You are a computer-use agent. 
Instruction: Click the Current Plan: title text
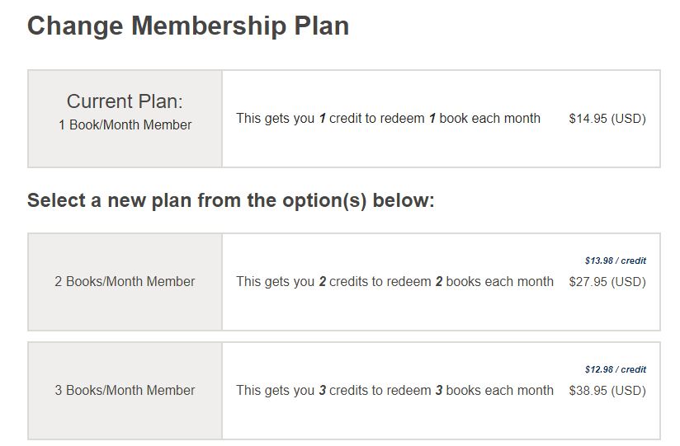(x=125, y=101)
